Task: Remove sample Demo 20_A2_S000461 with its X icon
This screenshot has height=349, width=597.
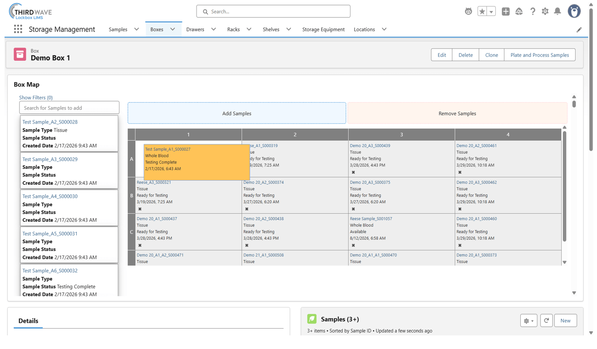Action: coord(460,172)
